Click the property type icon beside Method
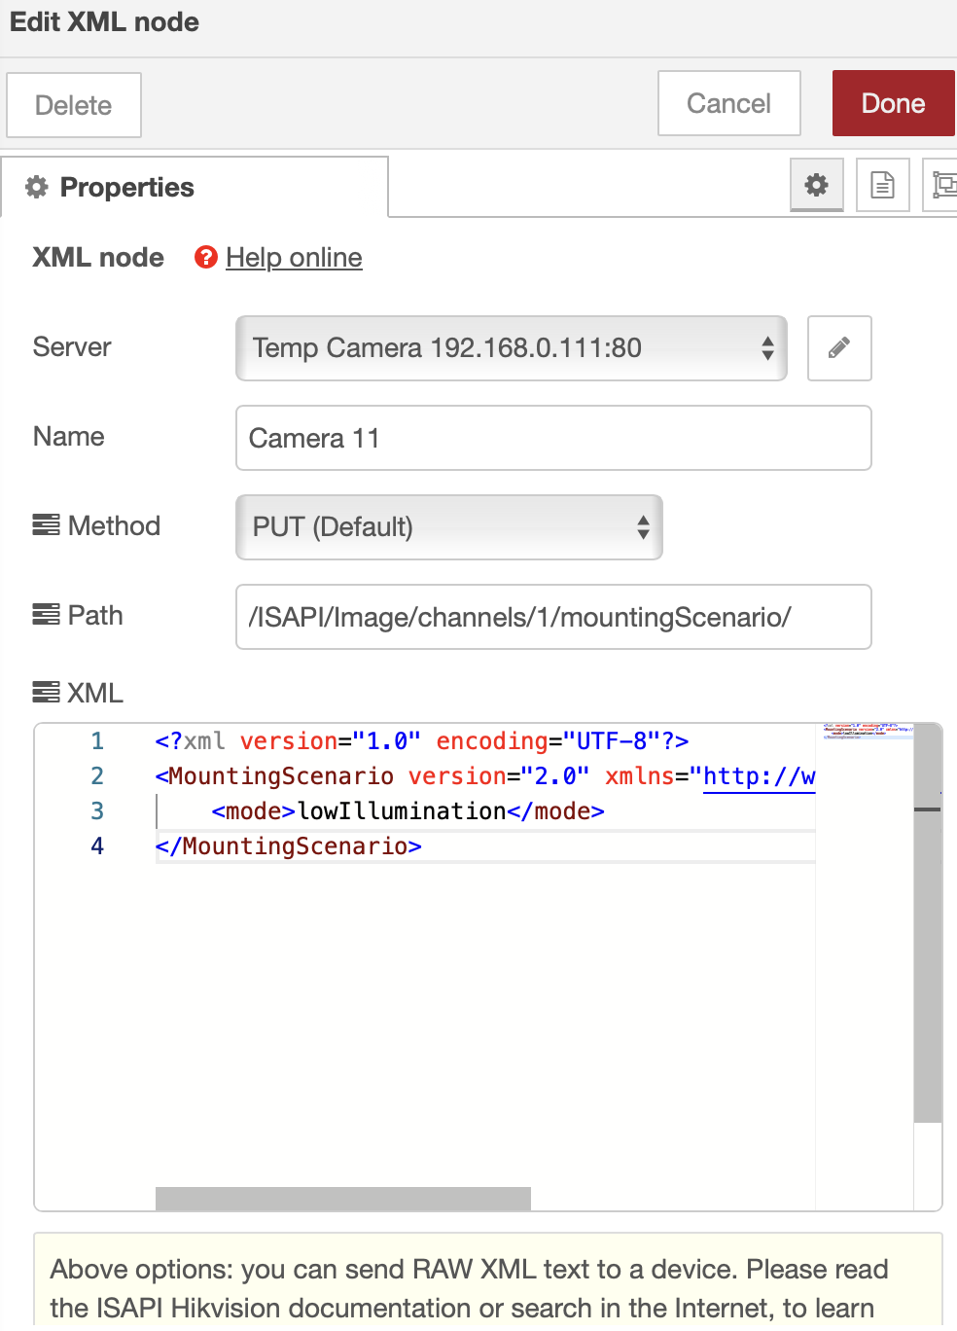The width and height of the screenshot is (957, 1331). 45,525
